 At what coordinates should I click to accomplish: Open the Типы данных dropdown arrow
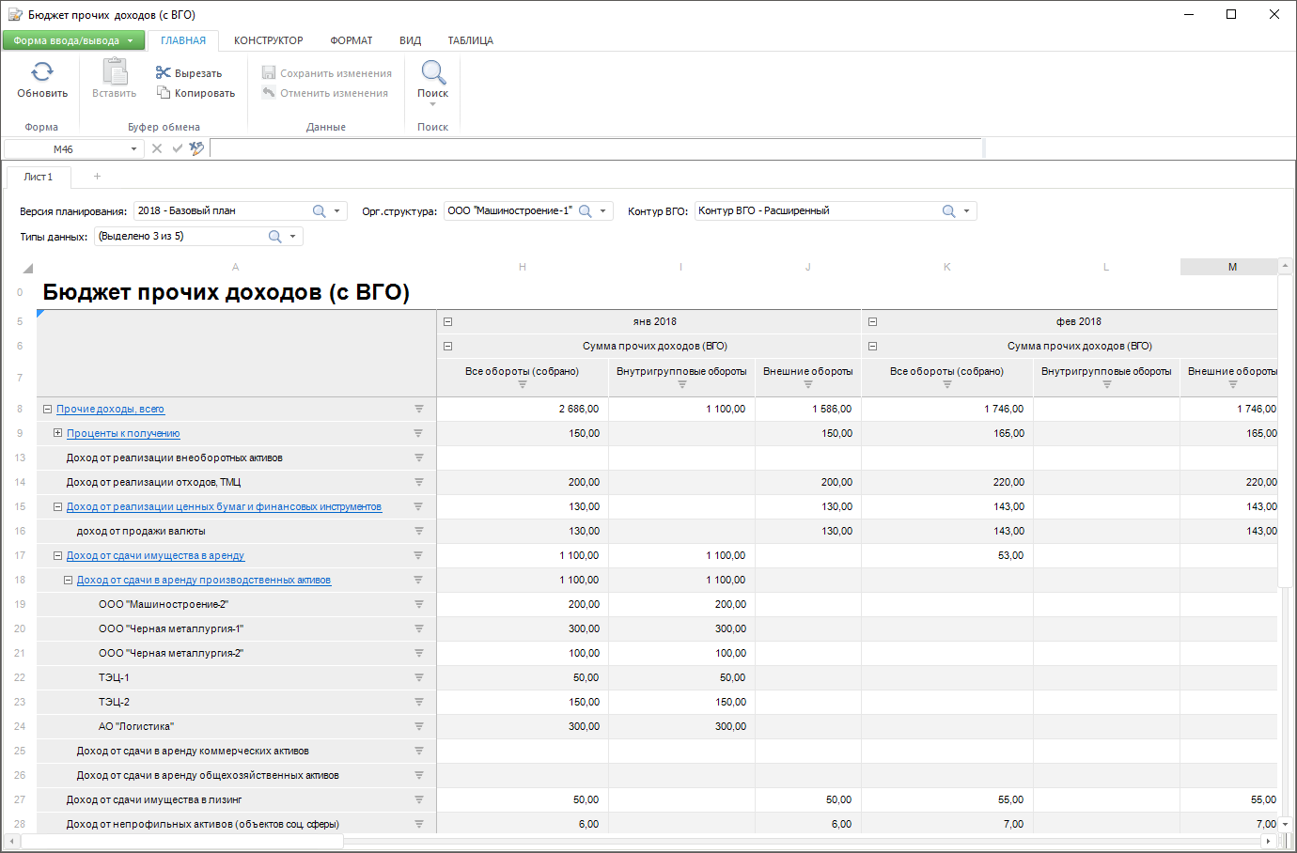293,237
